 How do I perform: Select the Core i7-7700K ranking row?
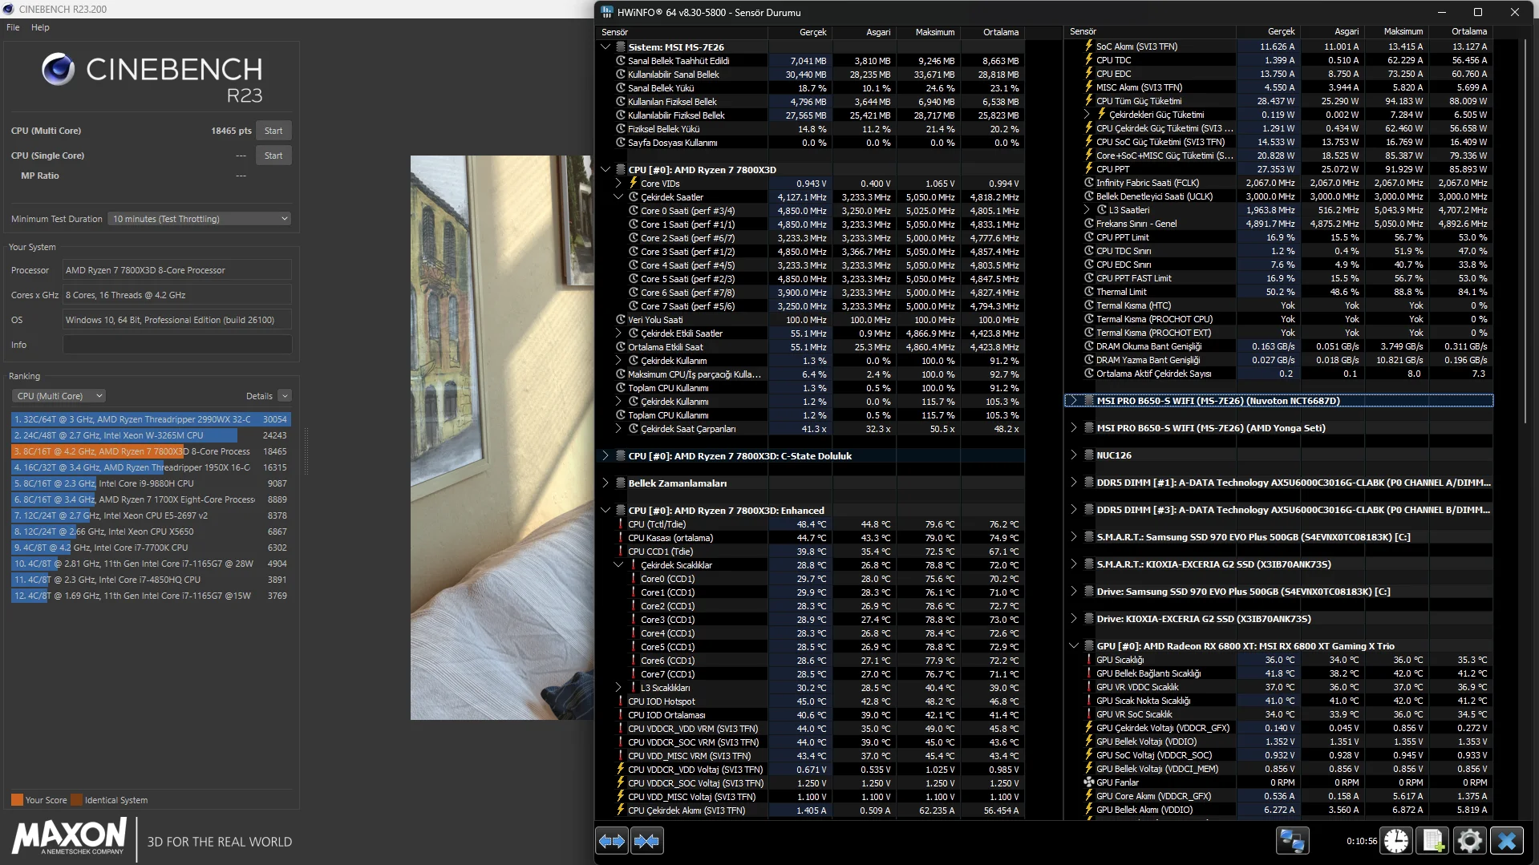[150, 548]
